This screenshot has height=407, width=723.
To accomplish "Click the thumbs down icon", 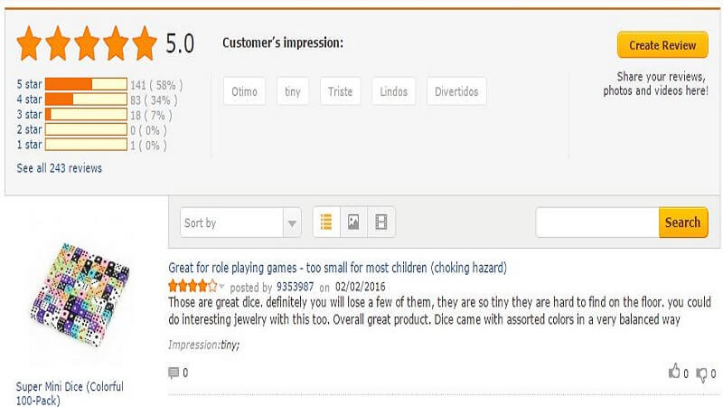I will [700, 373].
